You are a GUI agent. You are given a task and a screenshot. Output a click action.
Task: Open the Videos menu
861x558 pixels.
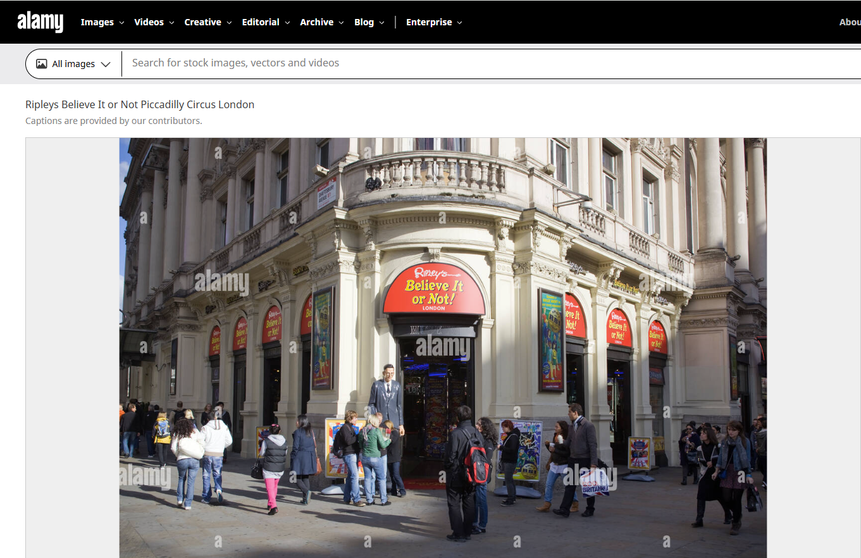(149, 22)
